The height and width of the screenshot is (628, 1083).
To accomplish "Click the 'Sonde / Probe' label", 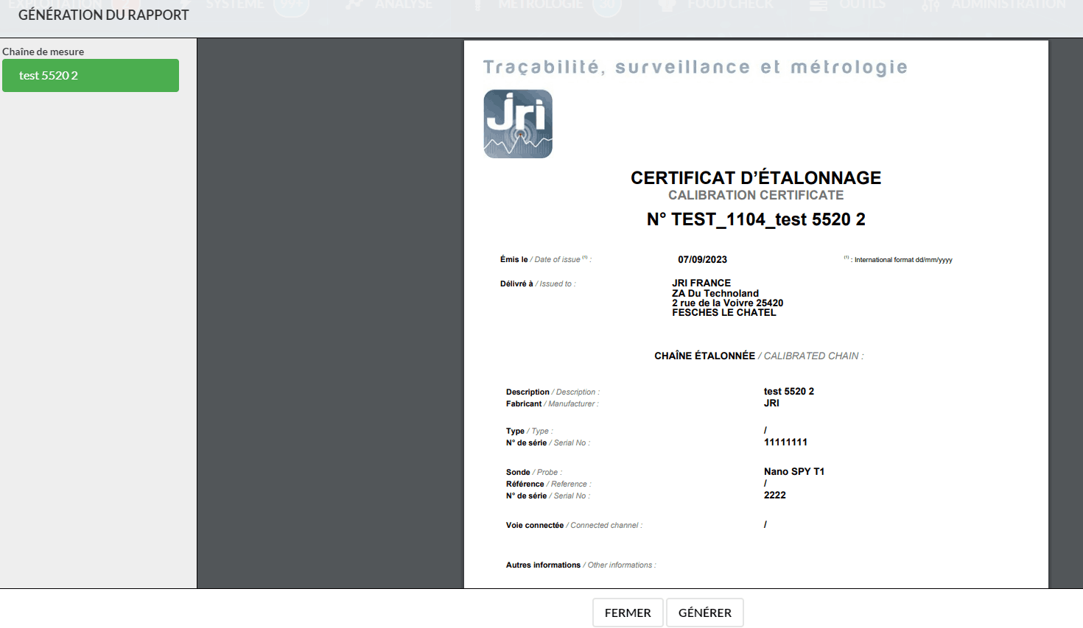I will 533,472.
